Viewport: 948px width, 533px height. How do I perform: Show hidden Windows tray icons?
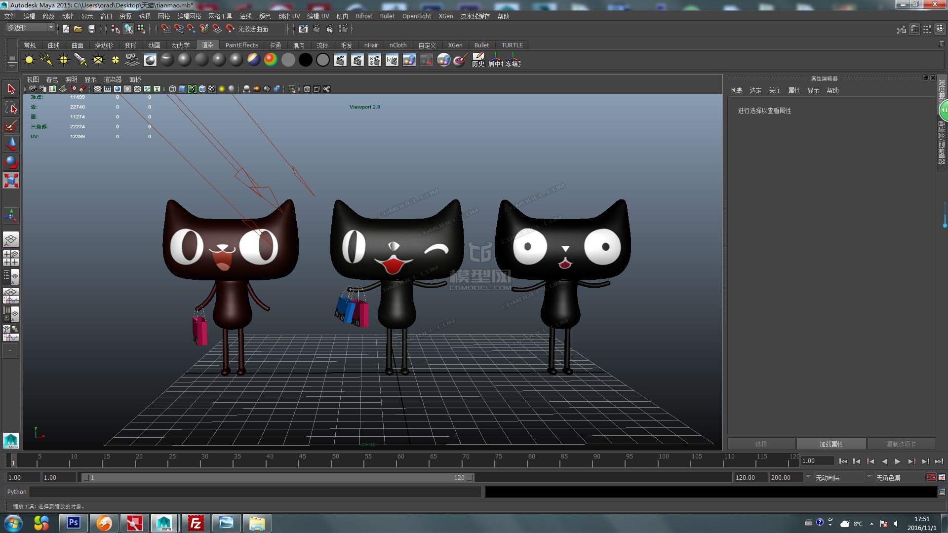[x=871, y=524]
